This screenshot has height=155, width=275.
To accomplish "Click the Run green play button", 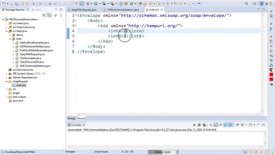I will click(x=96, y=4).
